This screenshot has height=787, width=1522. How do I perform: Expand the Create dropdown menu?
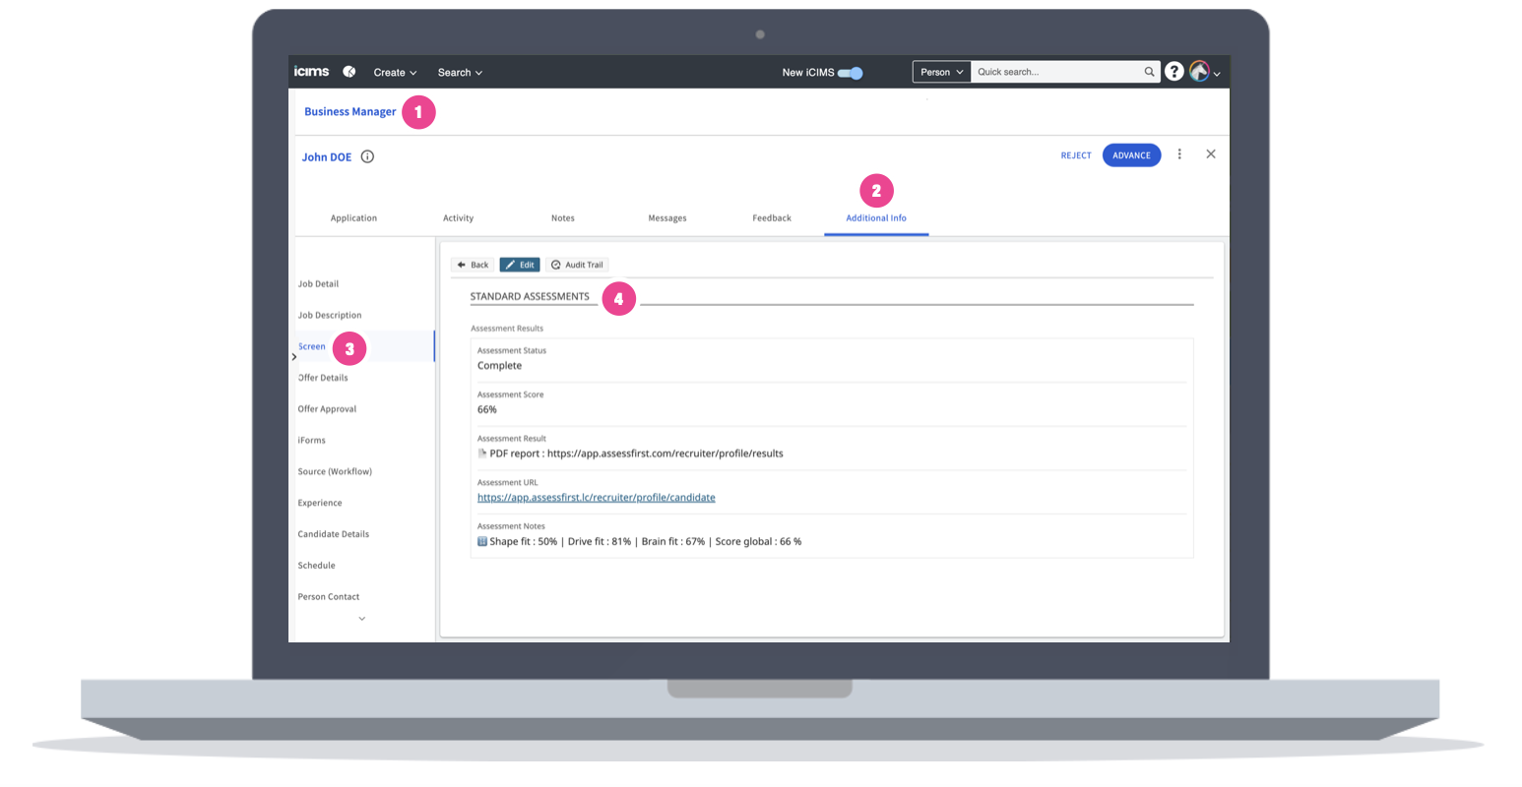coord(395,73)
